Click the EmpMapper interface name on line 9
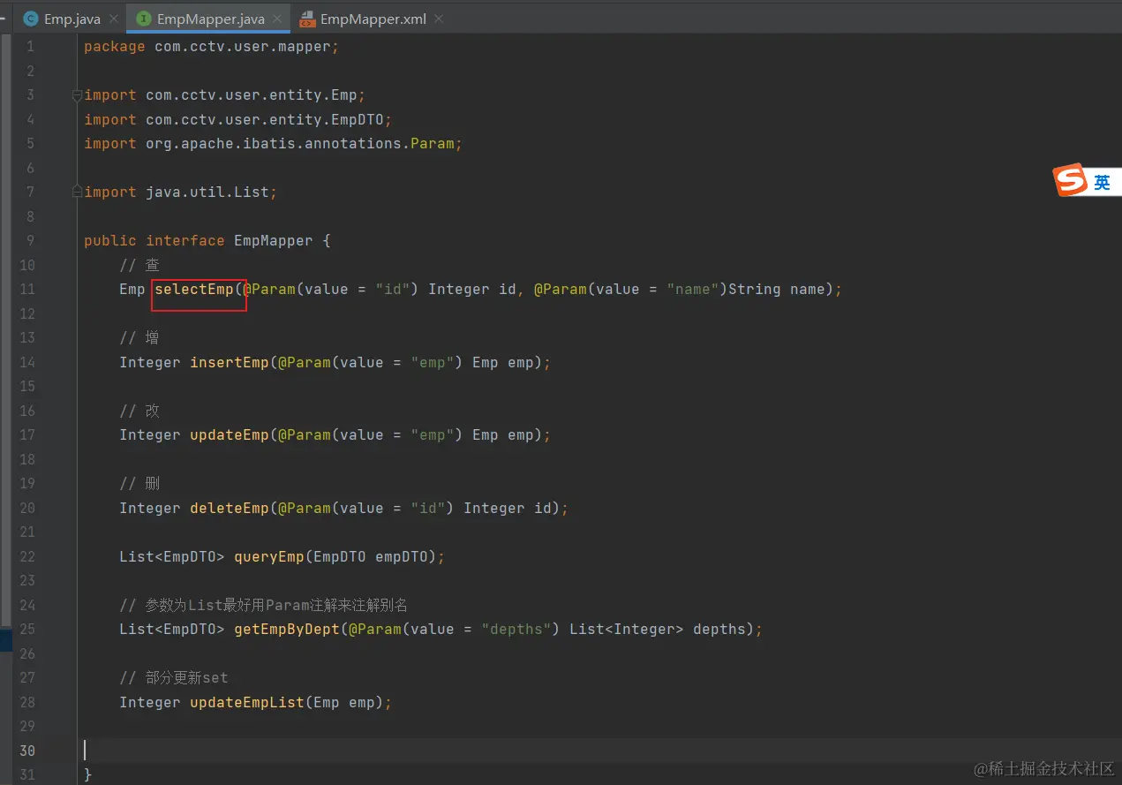The height and width of the screenshot is (785, 1122). point(274,240)
